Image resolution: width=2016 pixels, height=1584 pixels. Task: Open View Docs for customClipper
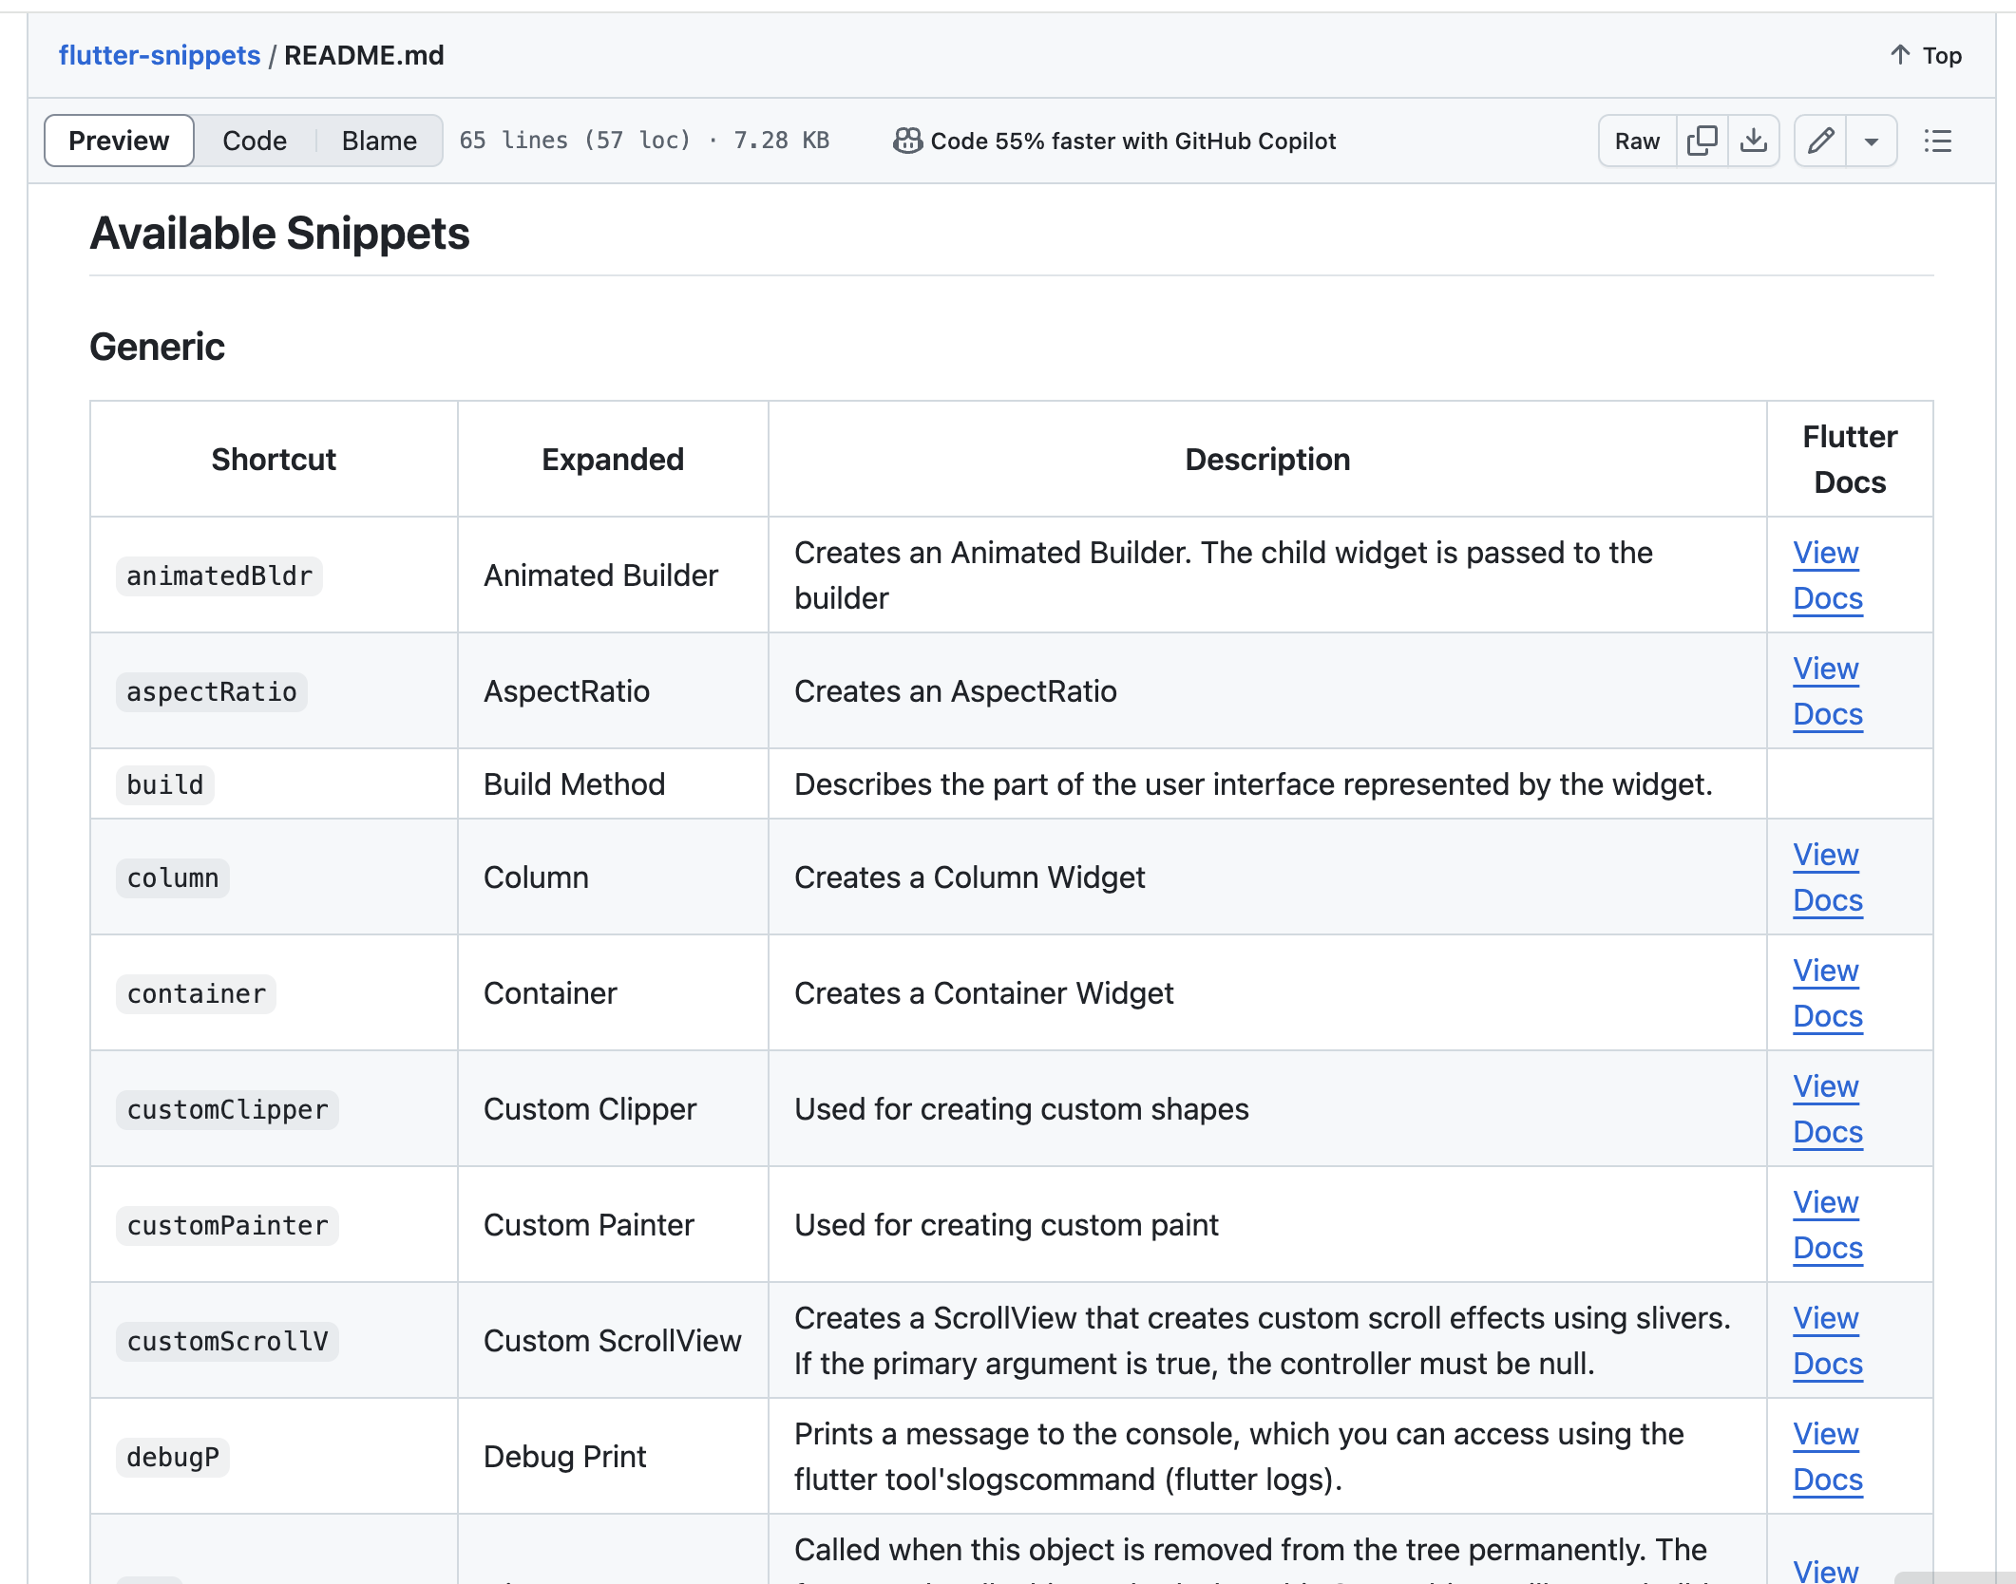[x=1826, y=1108]
